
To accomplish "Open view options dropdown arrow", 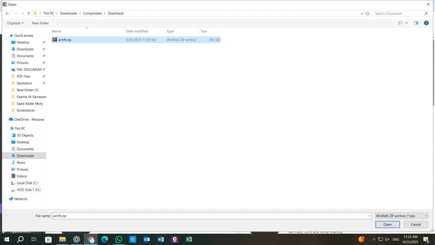I will (407, 23).
